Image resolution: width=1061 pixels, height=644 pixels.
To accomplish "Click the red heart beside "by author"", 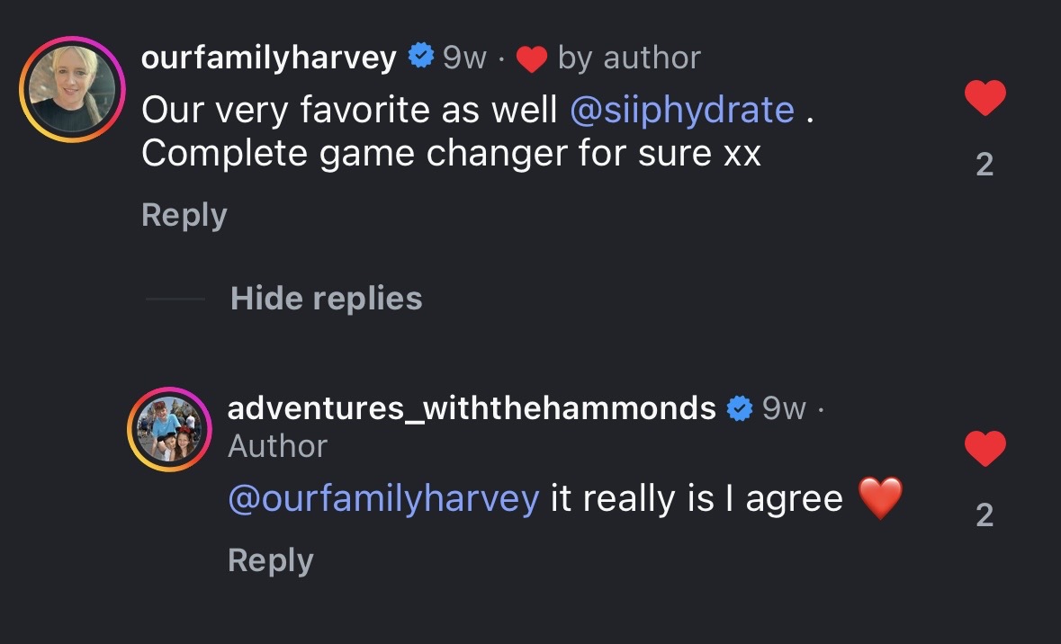I will coord(532,59).
